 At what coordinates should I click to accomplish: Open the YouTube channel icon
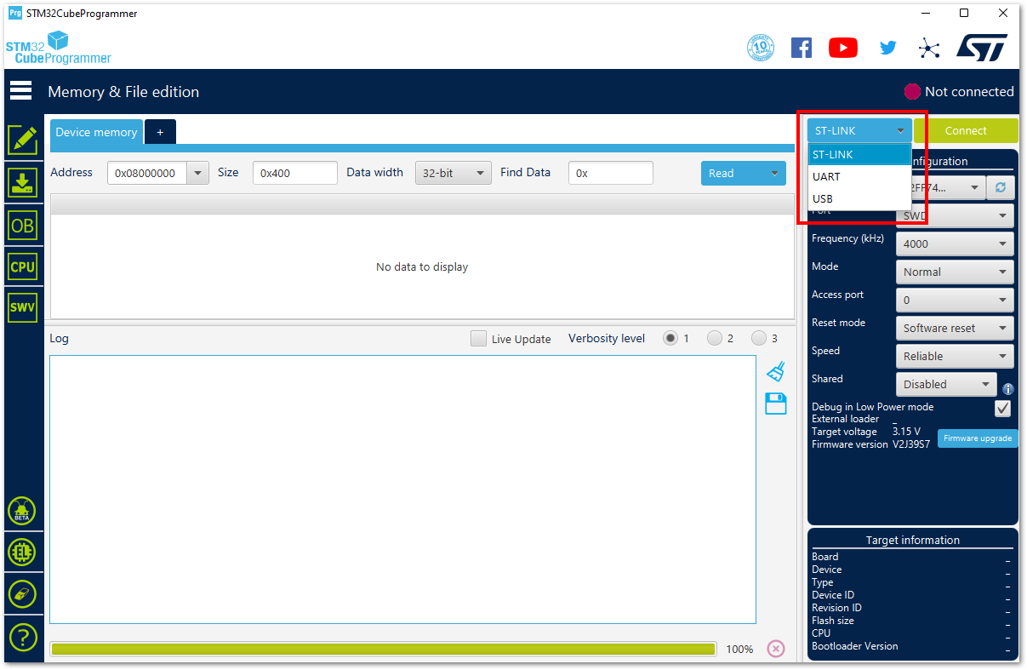click(x=843, y=48)
